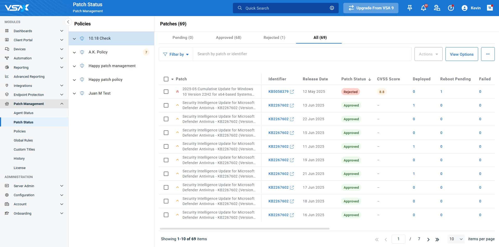This screenshot has height=247, width=499.
Task: Click the History submenu link
Action: click(19, 158)
